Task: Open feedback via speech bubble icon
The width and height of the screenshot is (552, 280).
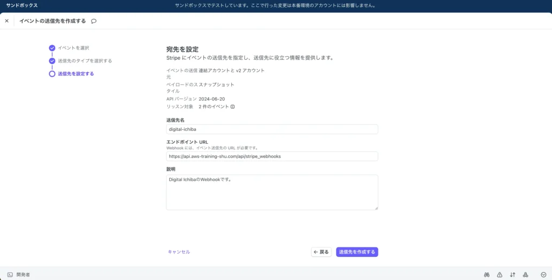Action: pos(94,21)
